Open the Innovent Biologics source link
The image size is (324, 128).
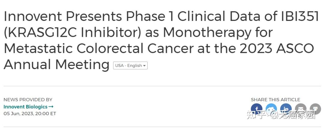(x=25, y=106)
